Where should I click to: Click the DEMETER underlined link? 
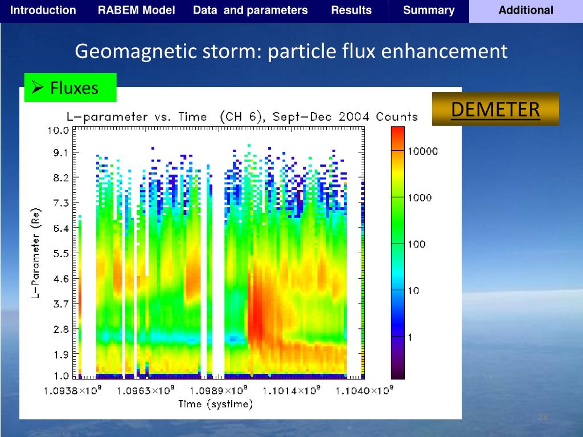495,109
